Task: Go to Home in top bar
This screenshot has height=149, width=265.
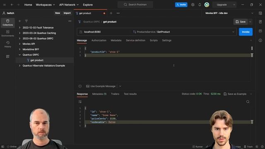Action: point(28,5)
